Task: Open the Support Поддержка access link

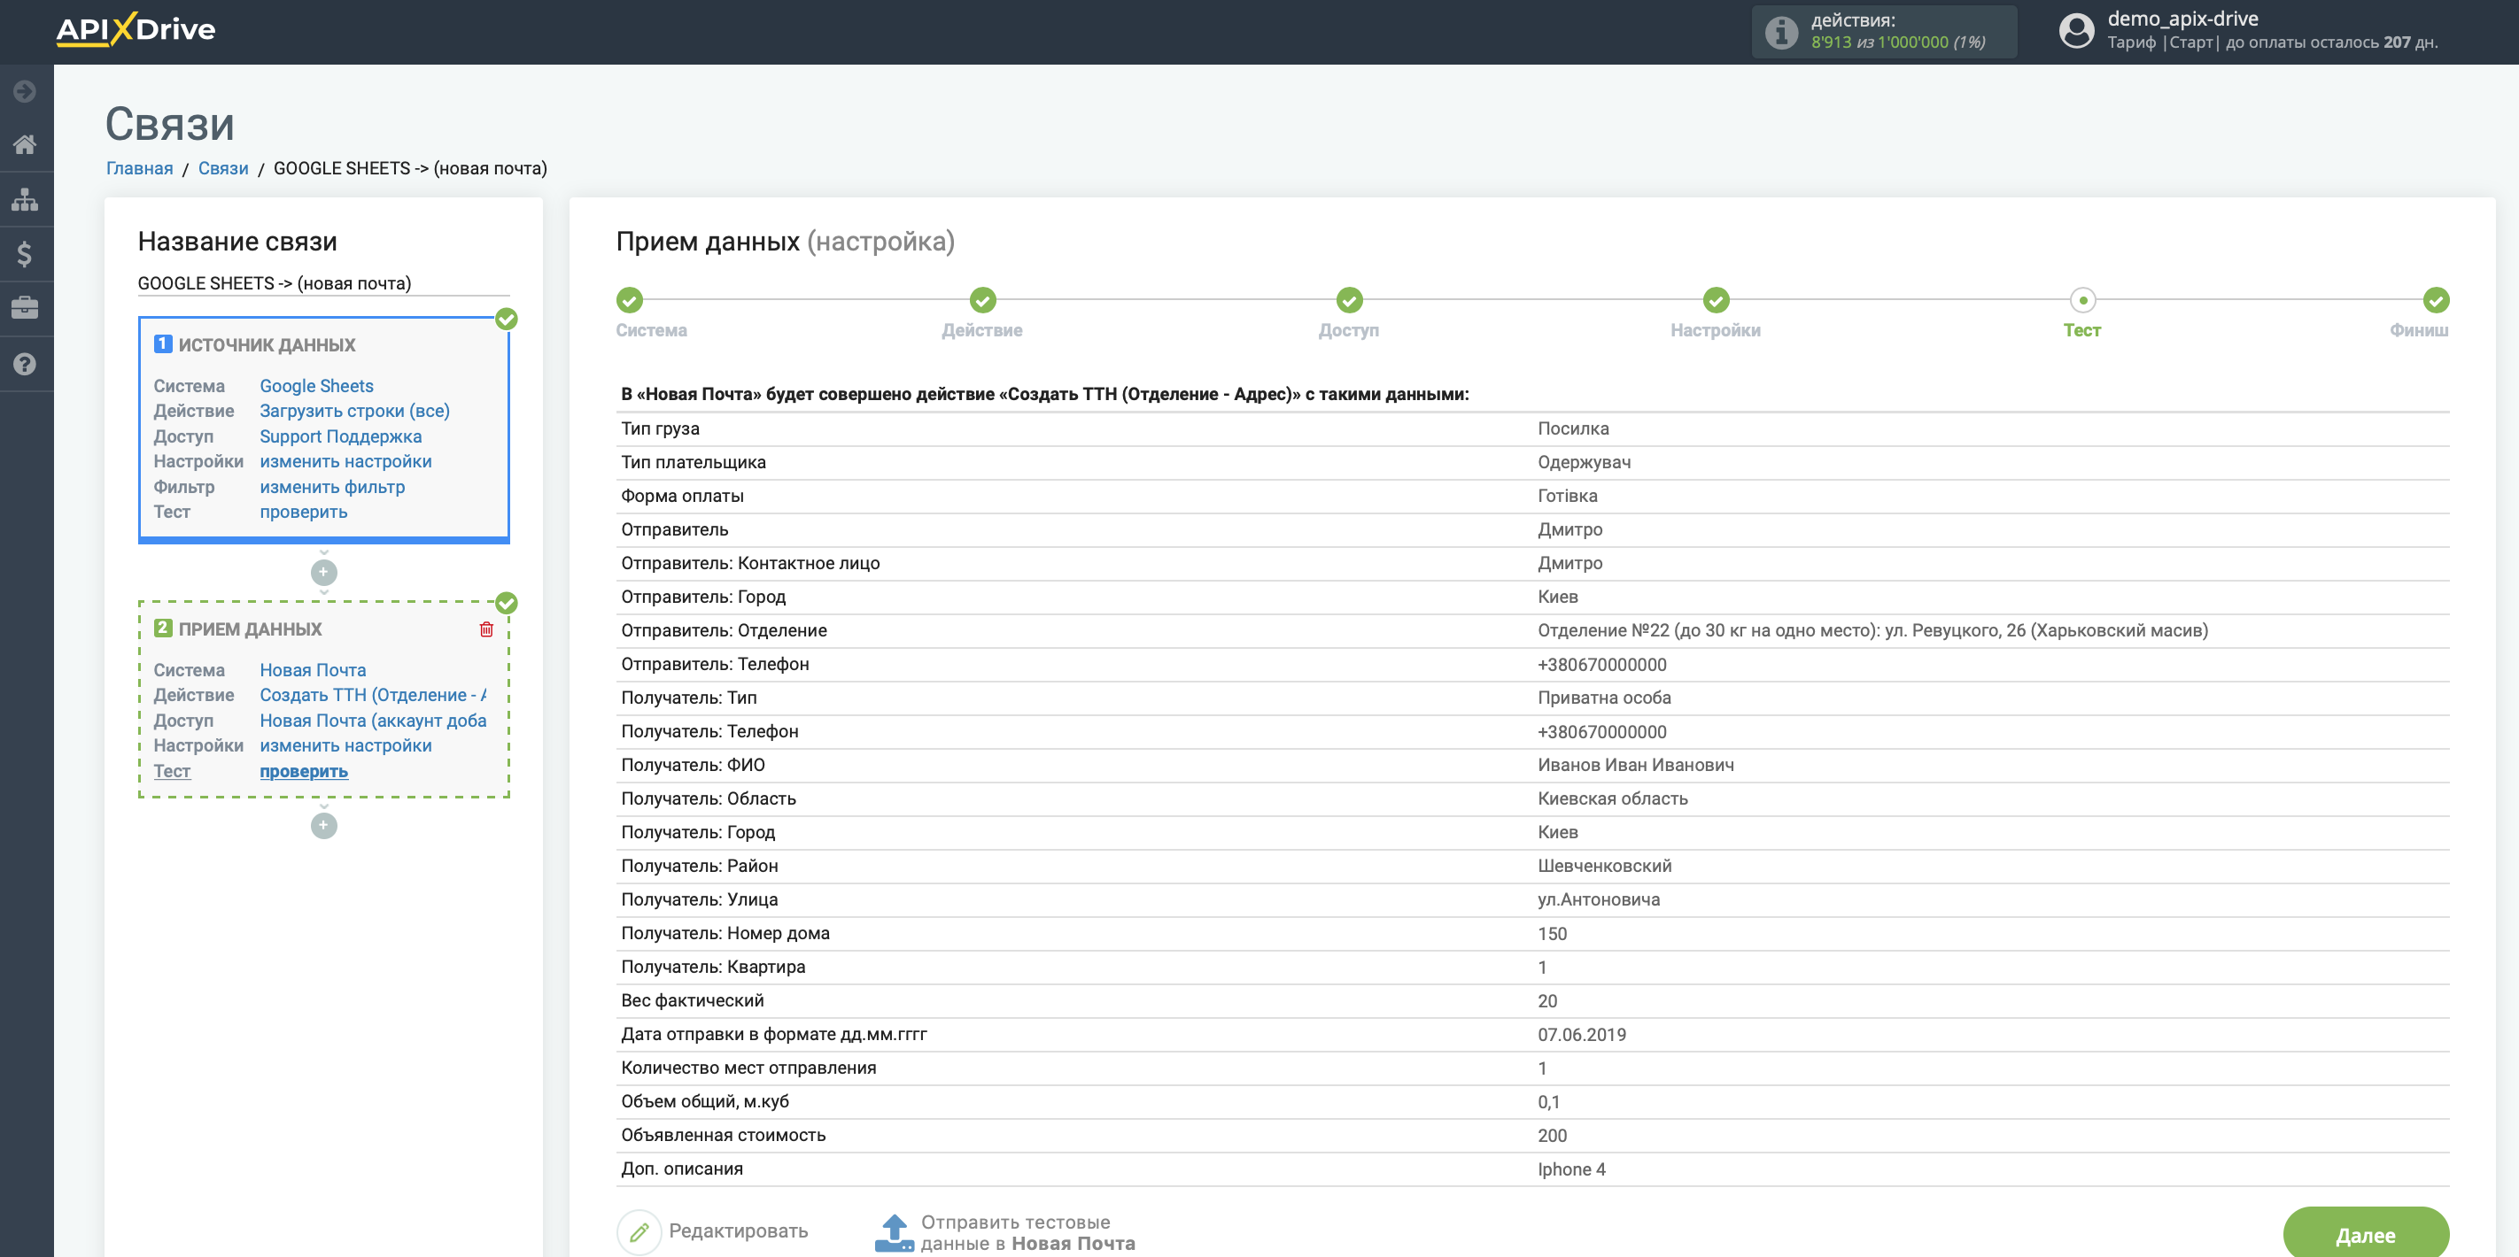Action: coord(341,436)
